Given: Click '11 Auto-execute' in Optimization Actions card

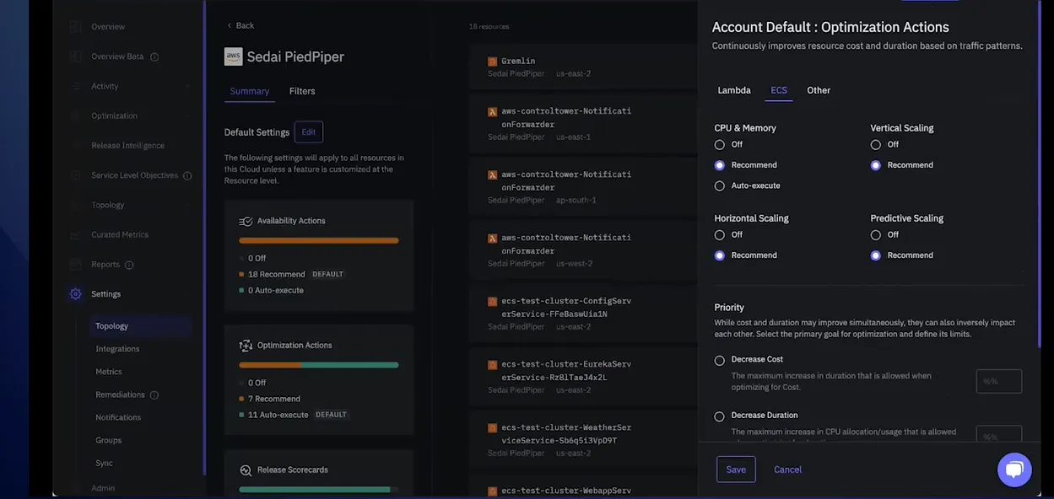Looking at the screenshot, I should (x=278, y=415).
